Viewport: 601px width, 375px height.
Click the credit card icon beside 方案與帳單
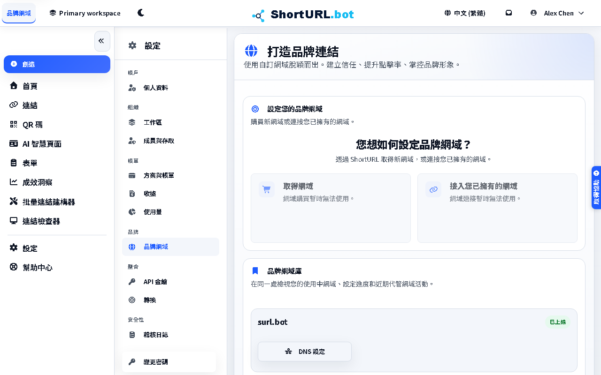coord(132,175)
